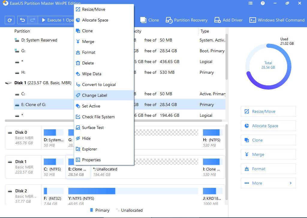Click the refresh icon in the toolbar
Viewport: 307px width, 218px height.
pyautogui.click(x=10, y=20)
